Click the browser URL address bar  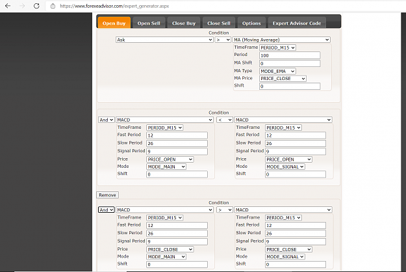point(223,6)
